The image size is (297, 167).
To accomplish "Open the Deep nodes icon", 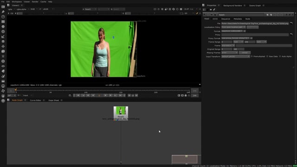I will [3, 61].
